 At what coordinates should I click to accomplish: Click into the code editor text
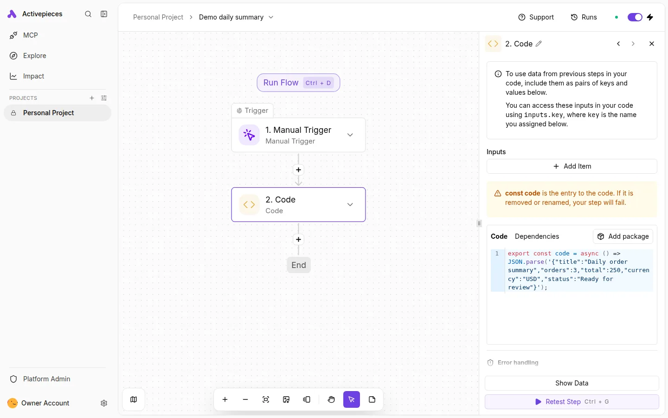coord(578,270)
